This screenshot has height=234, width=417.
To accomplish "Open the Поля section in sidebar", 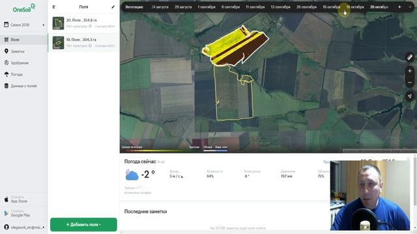I will pos(23,40).
